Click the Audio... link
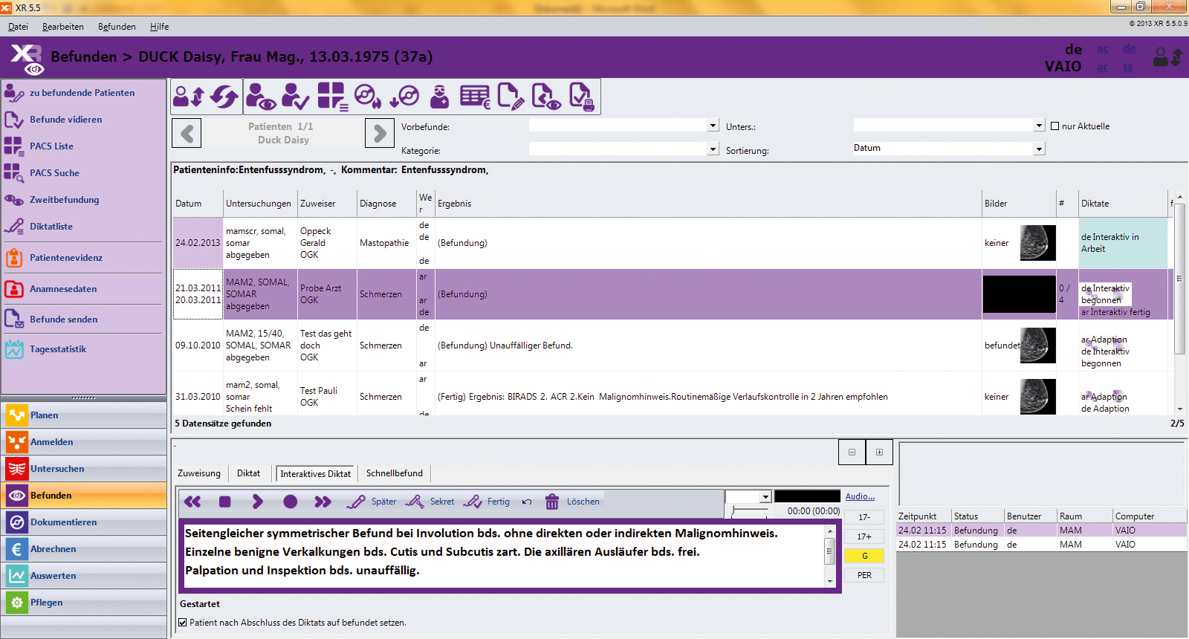Screen dimensions: 1189x639 tap(860, 496)
